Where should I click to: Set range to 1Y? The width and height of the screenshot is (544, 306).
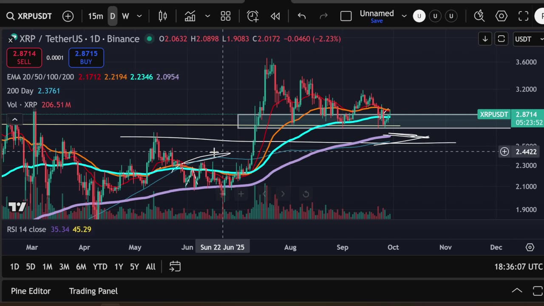coord(119,267)
